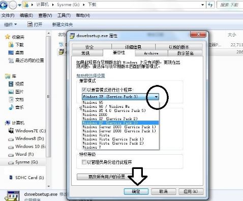The width and height of the screenshot is (243, 201).
Task: Open the 音乐 library
Action: [16, 107]
